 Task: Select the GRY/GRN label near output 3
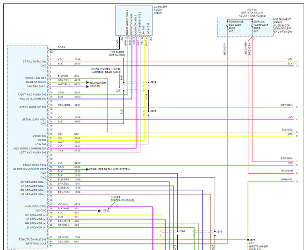click(x=286, y=105)
